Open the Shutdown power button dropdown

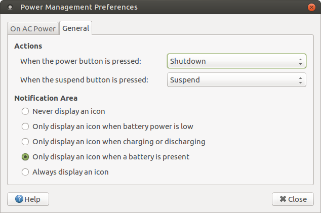(x=236, y=61)
